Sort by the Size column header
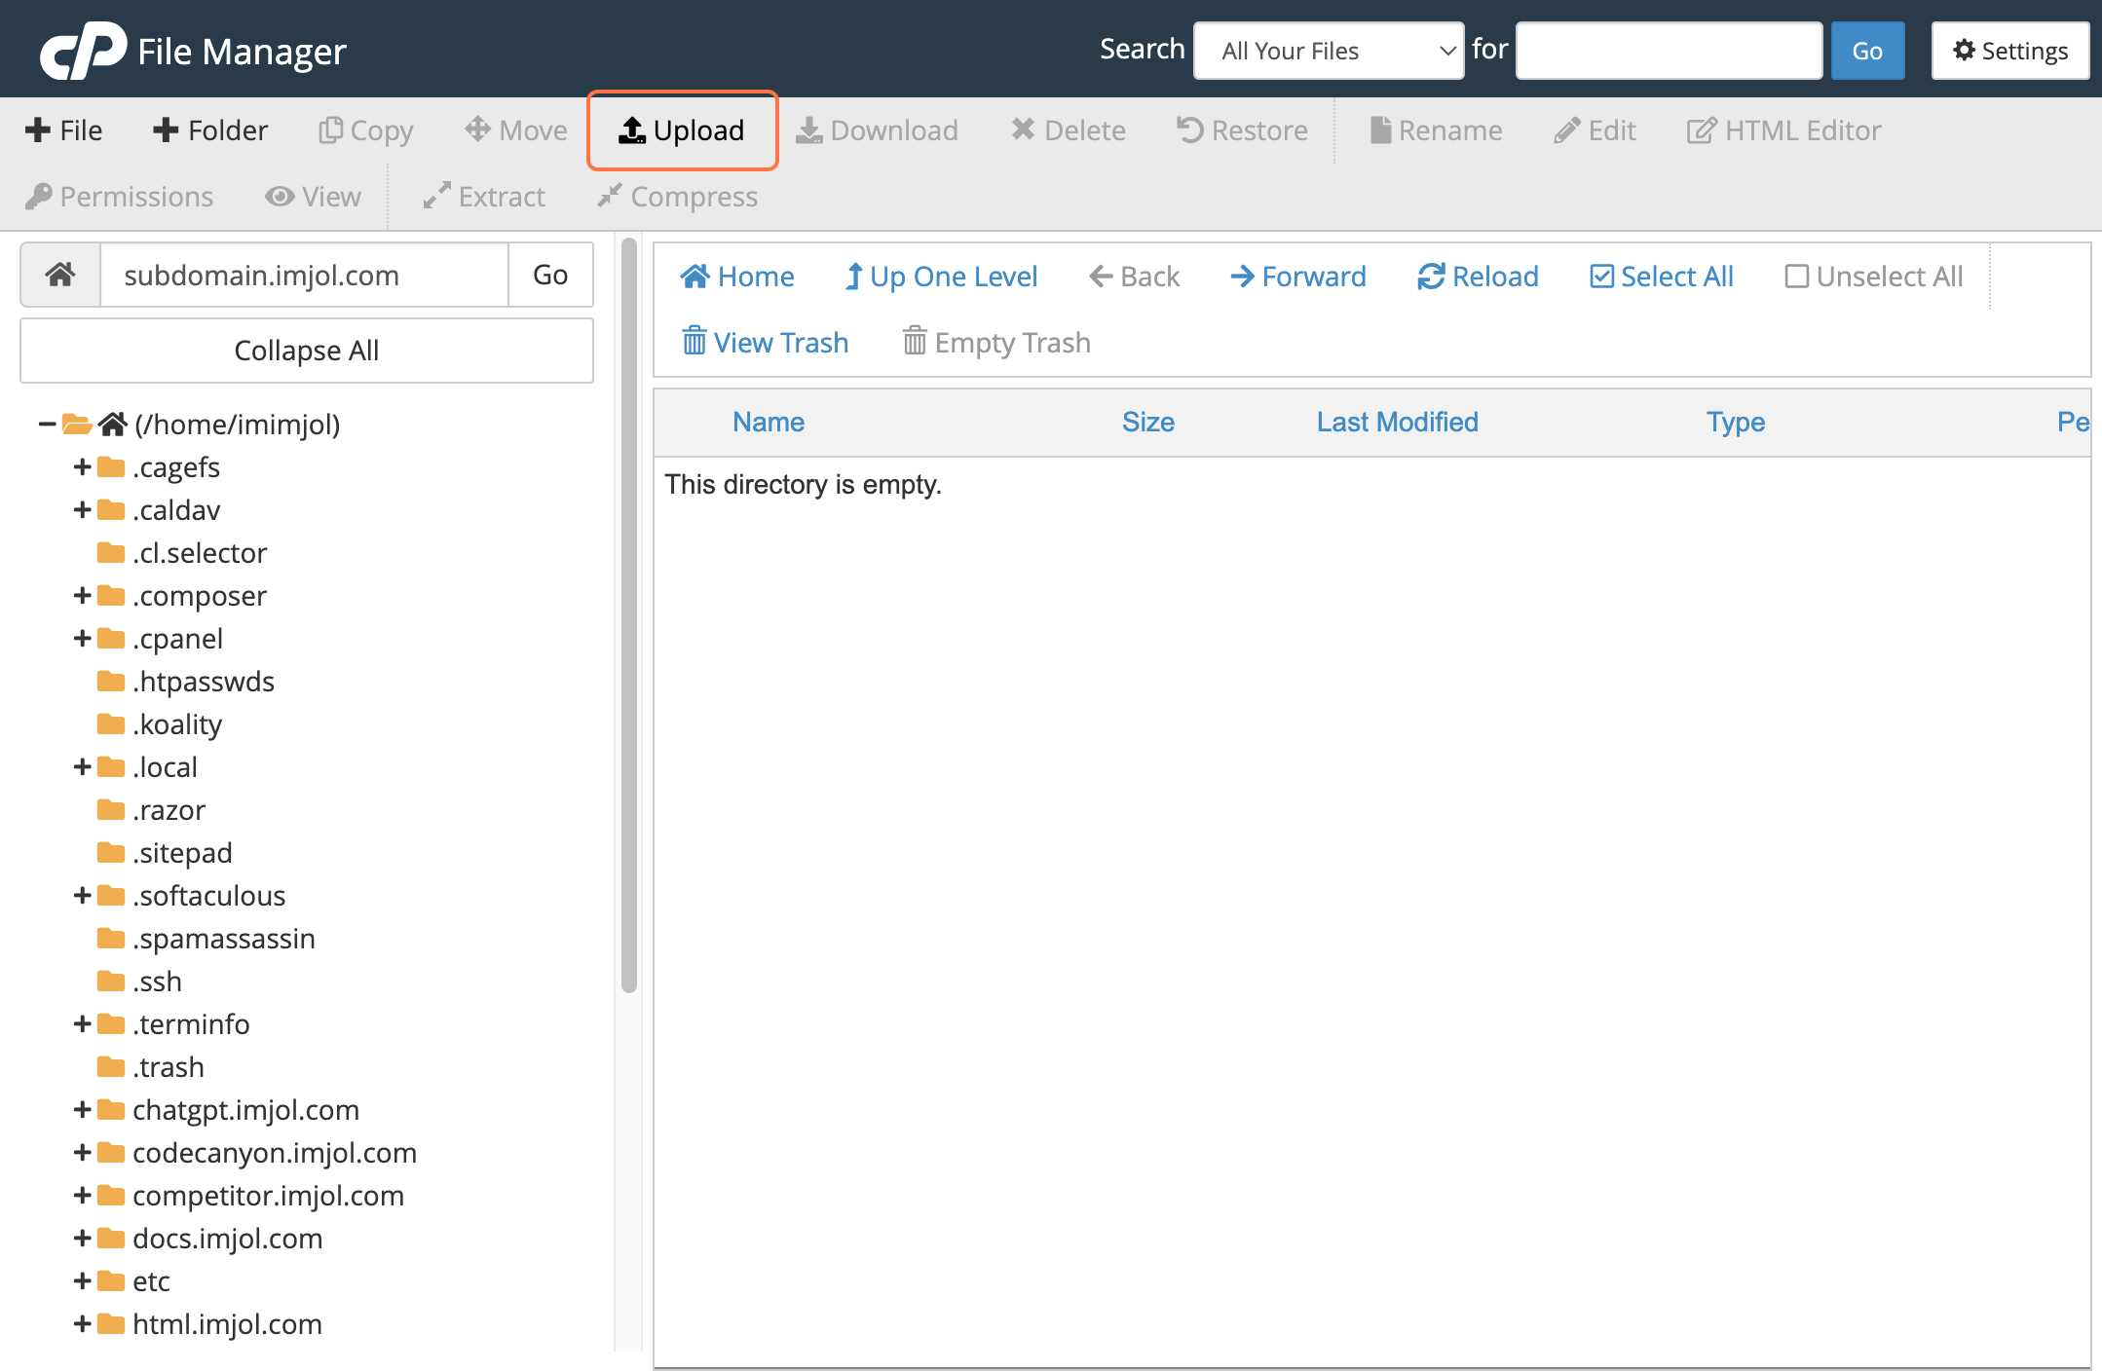Image resolution: width=2102 pixels, height=1371 pixels. click(1148, 423)
